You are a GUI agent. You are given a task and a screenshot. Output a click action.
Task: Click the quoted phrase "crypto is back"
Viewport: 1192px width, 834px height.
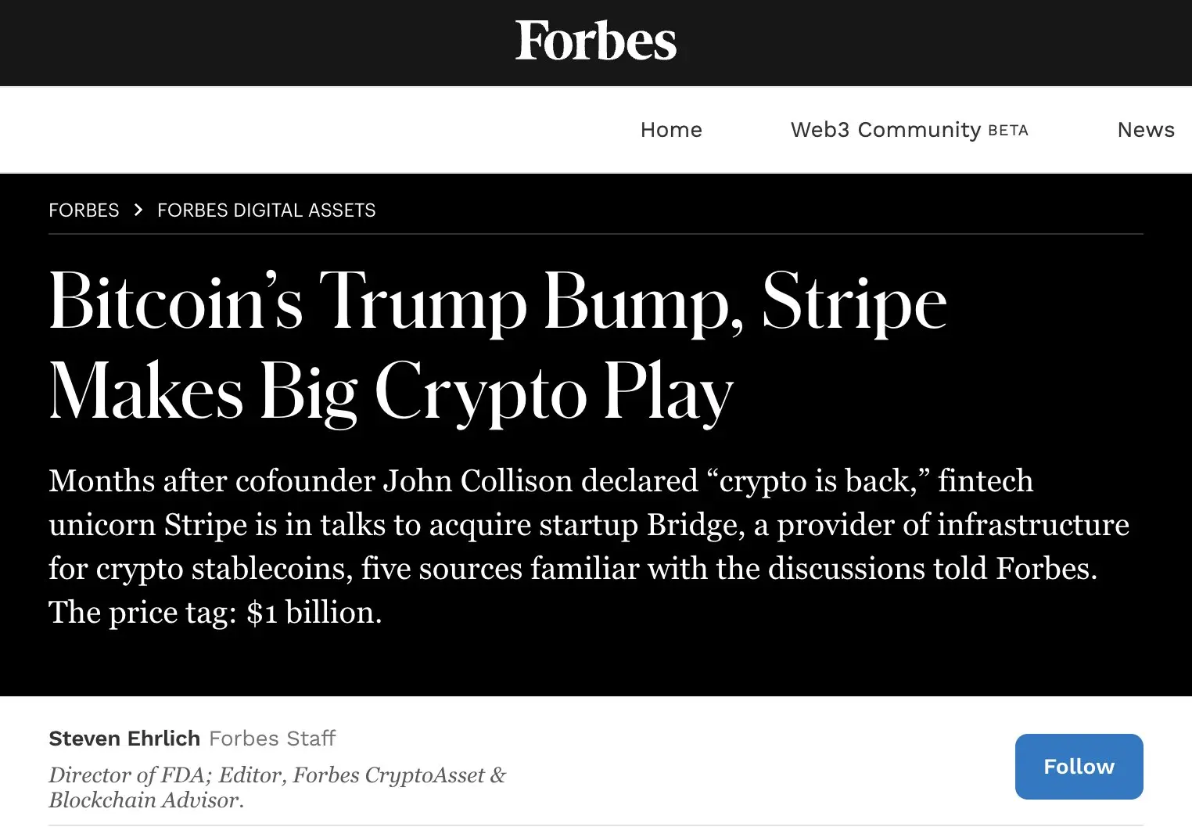(813, 481)
